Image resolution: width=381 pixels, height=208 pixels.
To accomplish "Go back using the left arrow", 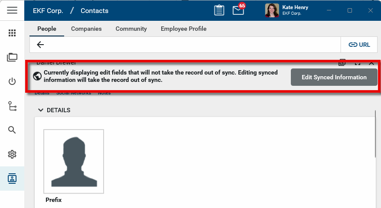I will [x=40, y=45].
